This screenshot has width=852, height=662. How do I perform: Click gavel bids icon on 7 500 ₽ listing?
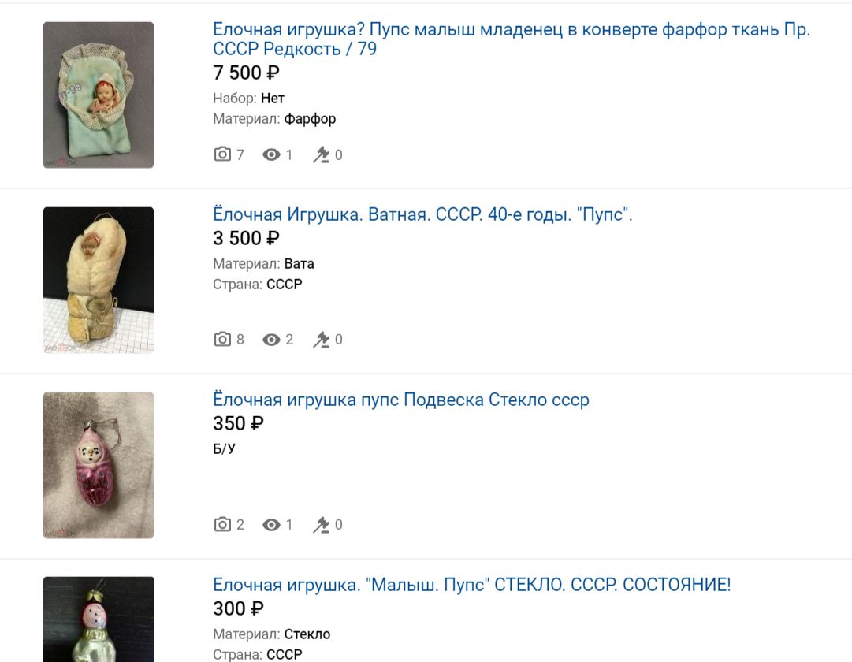coord(321,155)
